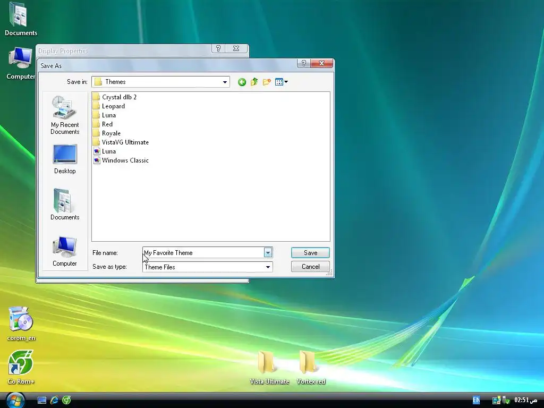This screenshot has height=408, width=544.
Task: Open the Views menu in Save As
Action: pyautogui.click(x=282, y=82)
